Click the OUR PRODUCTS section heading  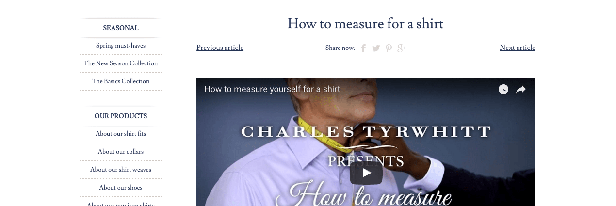coord(121,116)
